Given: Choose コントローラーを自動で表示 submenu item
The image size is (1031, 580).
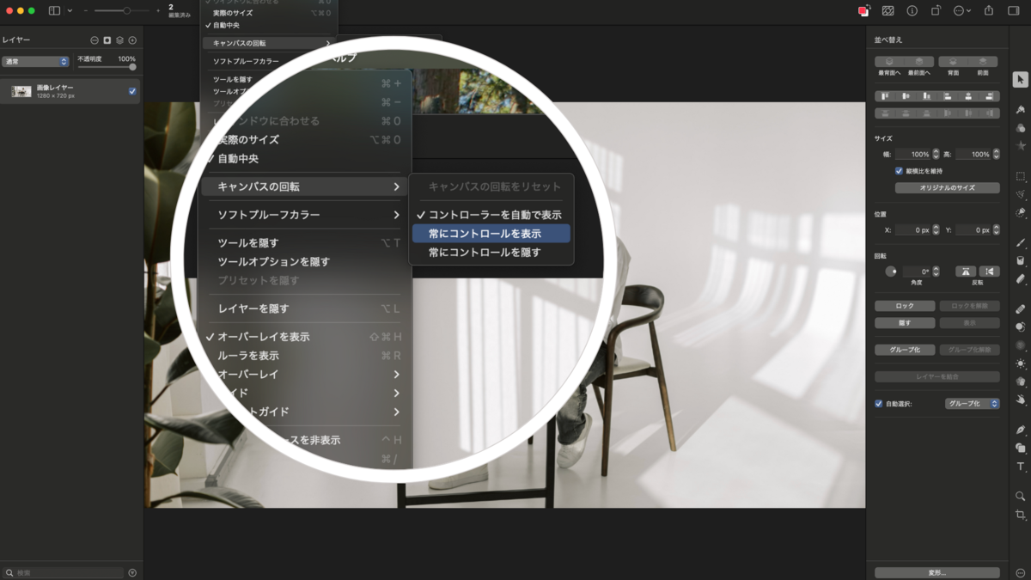Looking at the screenshot, I should point(491,215).
